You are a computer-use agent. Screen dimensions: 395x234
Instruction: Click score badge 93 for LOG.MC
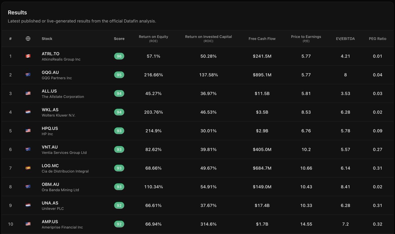coord(119,168)
